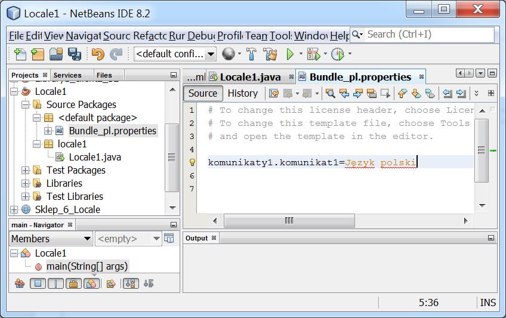Click Previous Bookmark icon
Screen dimensions: 506x318
pyautogui.click(x=402, y=94)
